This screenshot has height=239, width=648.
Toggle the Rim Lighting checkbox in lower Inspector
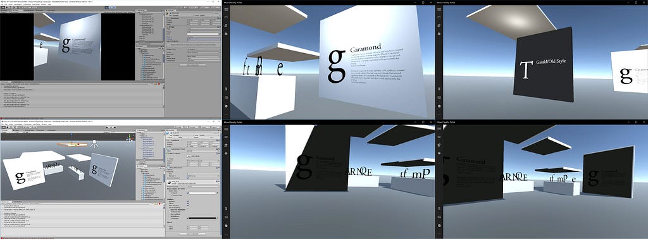click(170, 214)
